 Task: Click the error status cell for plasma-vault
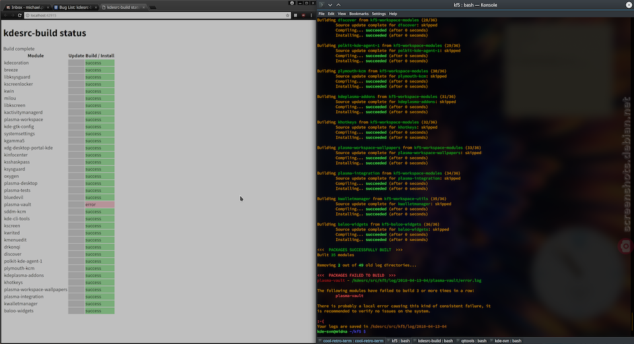pos(100,204)
